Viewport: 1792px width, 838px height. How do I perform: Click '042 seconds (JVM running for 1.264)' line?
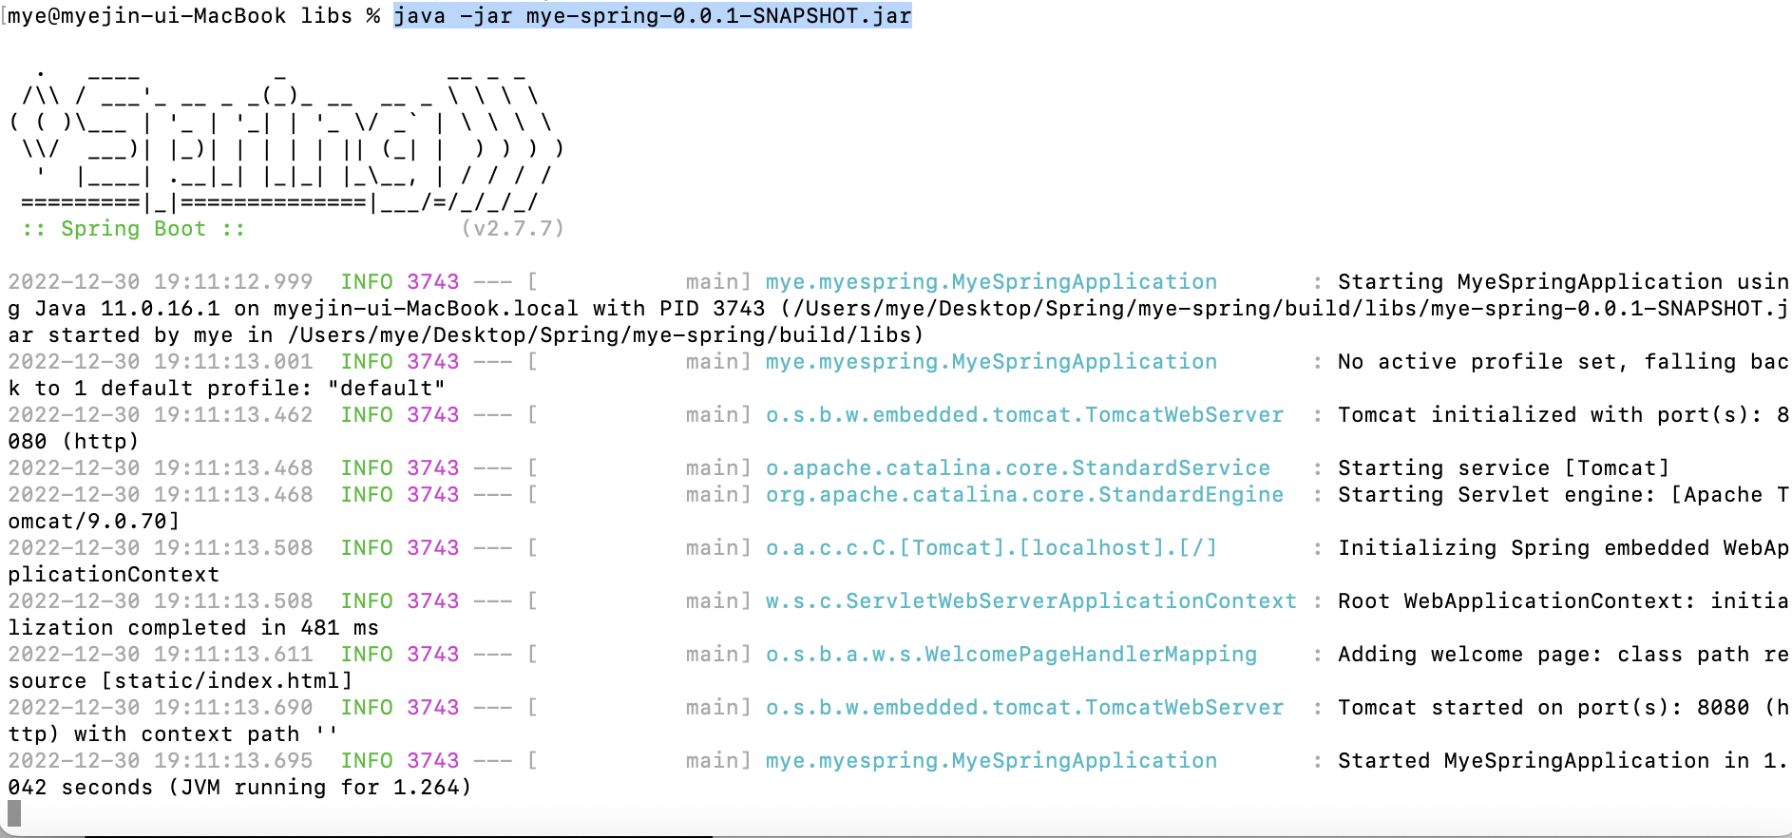pos(239,788)
